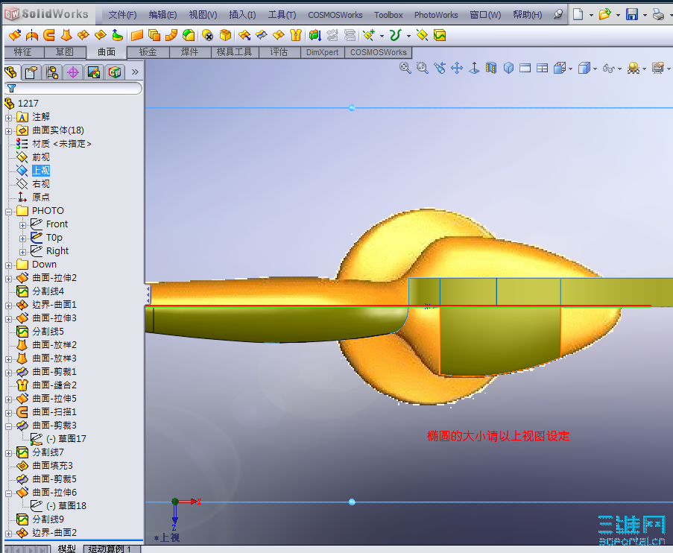Open the 文件(F) menu
673x553 pixels.
122,15
